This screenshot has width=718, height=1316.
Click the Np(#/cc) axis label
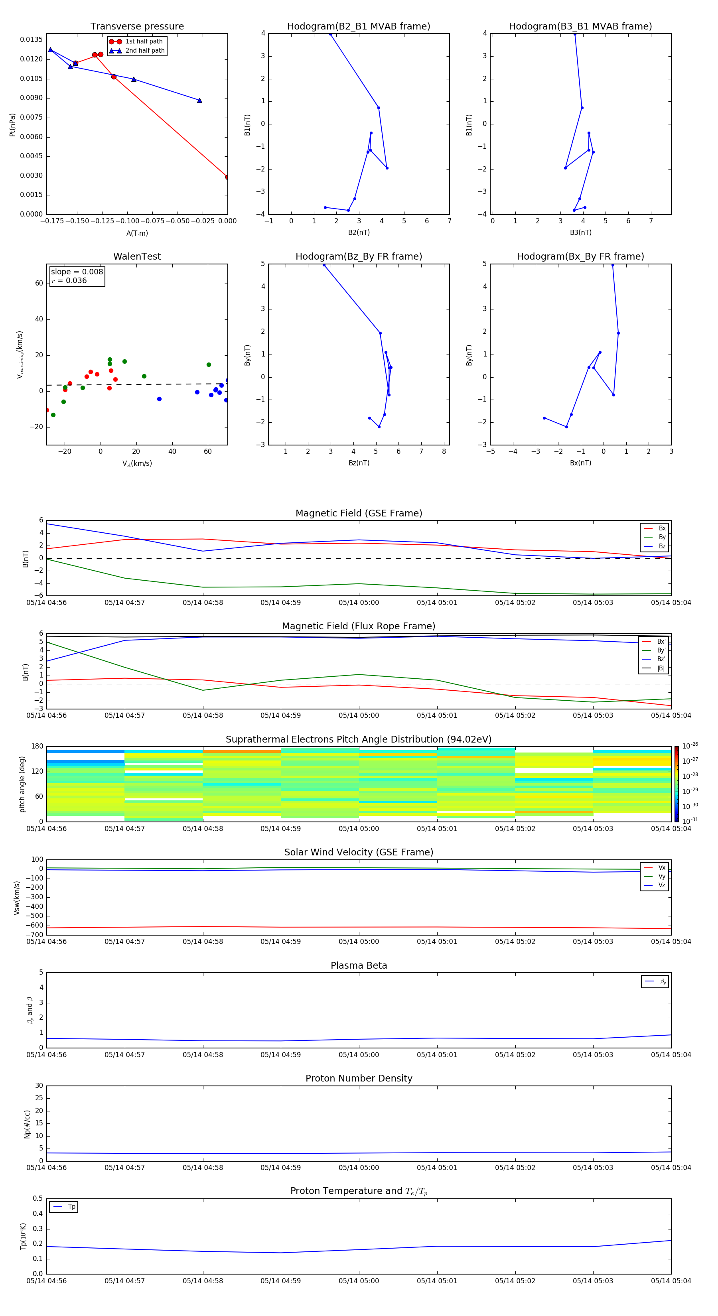pos(27,1124)
